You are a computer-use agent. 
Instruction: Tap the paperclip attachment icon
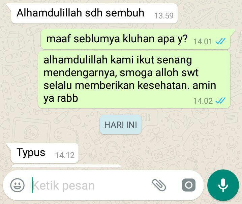click(x=159, y=185)
